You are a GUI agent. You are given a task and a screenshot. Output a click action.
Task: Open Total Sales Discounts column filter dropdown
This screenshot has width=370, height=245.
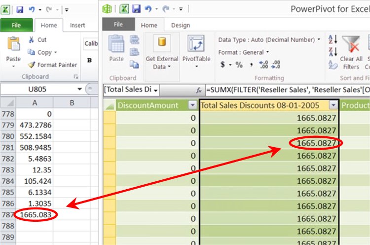(x=333, y=105)
